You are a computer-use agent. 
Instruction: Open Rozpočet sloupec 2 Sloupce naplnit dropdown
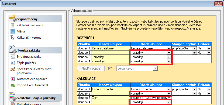194,53
